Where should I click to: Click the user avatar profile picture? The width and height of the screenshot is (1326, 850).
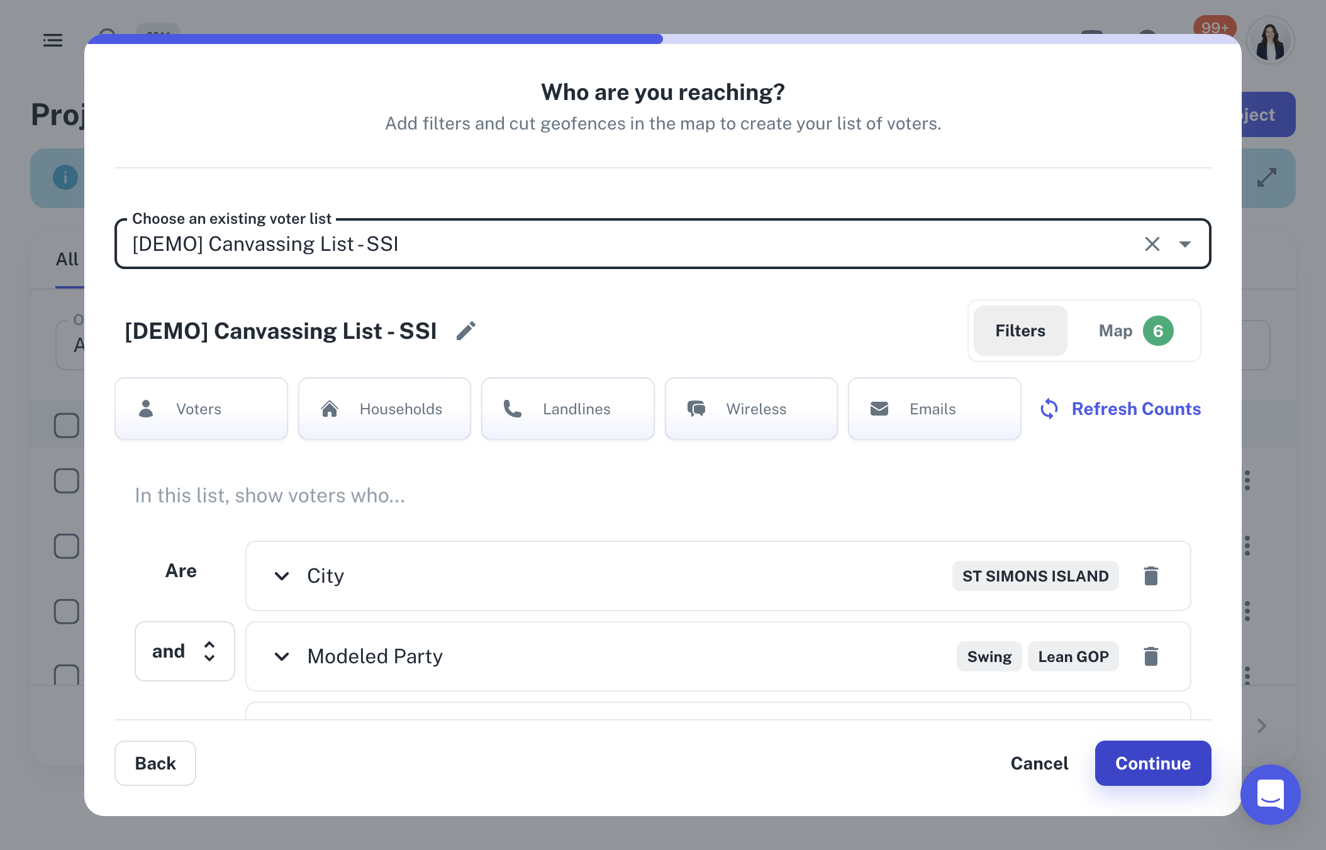(1270, 40)
